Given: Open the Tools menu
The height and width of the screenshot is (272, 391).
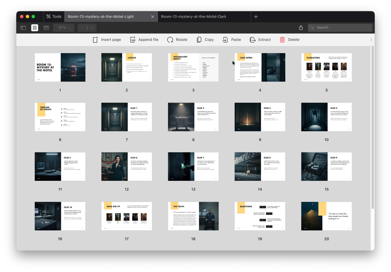Looking at the screenshot, I should 54,16.
